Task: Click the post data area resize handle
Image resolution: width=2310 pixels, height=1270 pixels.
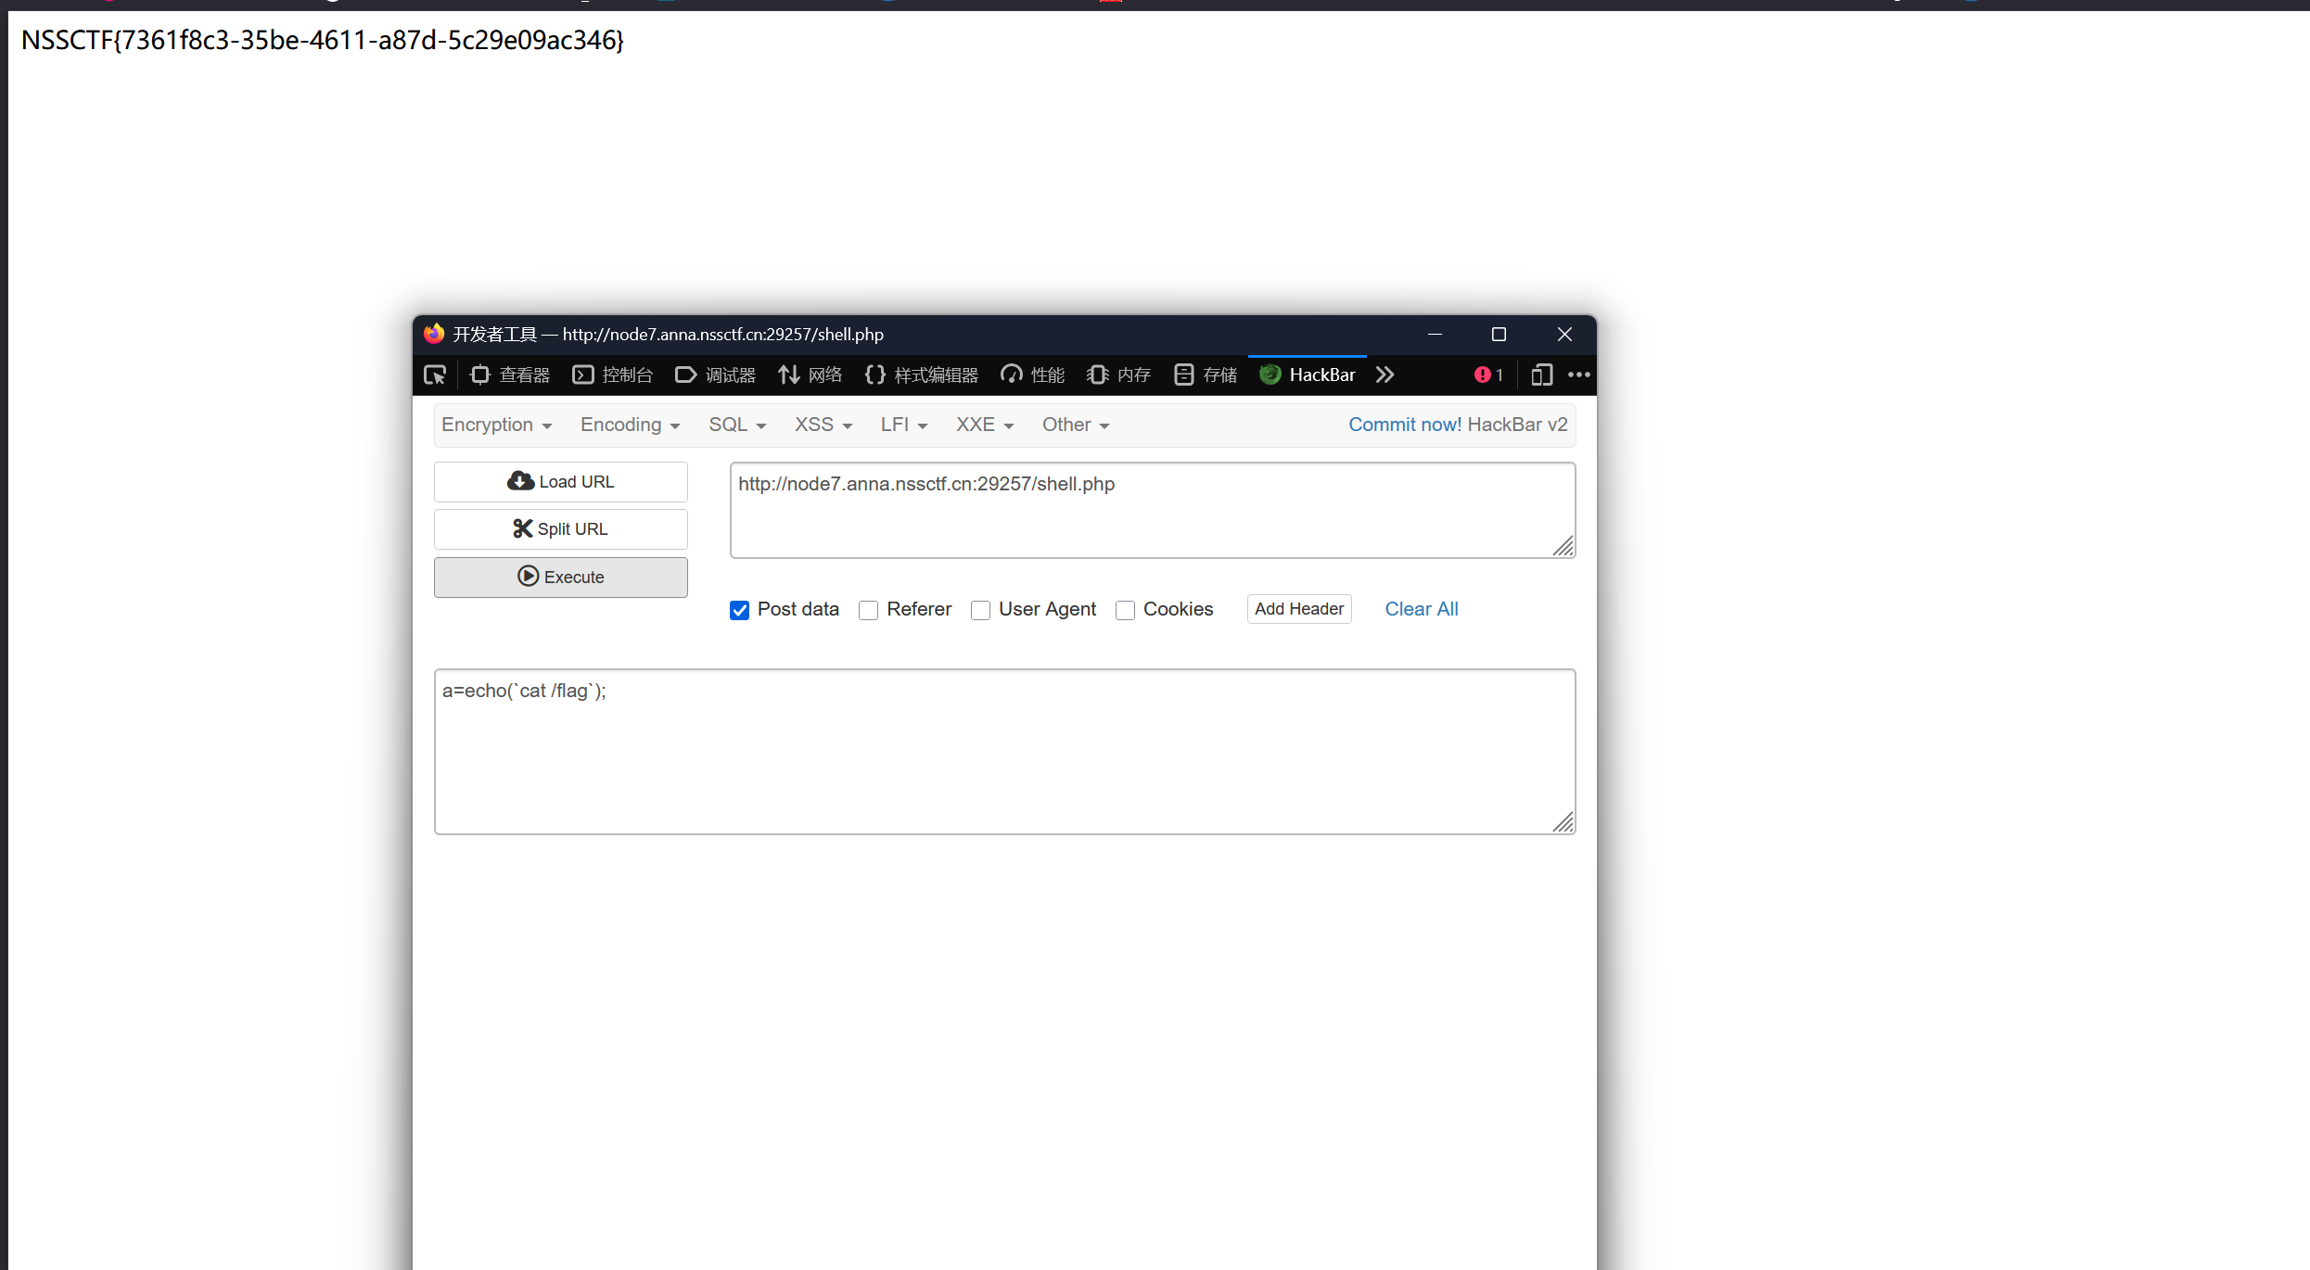Action: point(1563,822)
